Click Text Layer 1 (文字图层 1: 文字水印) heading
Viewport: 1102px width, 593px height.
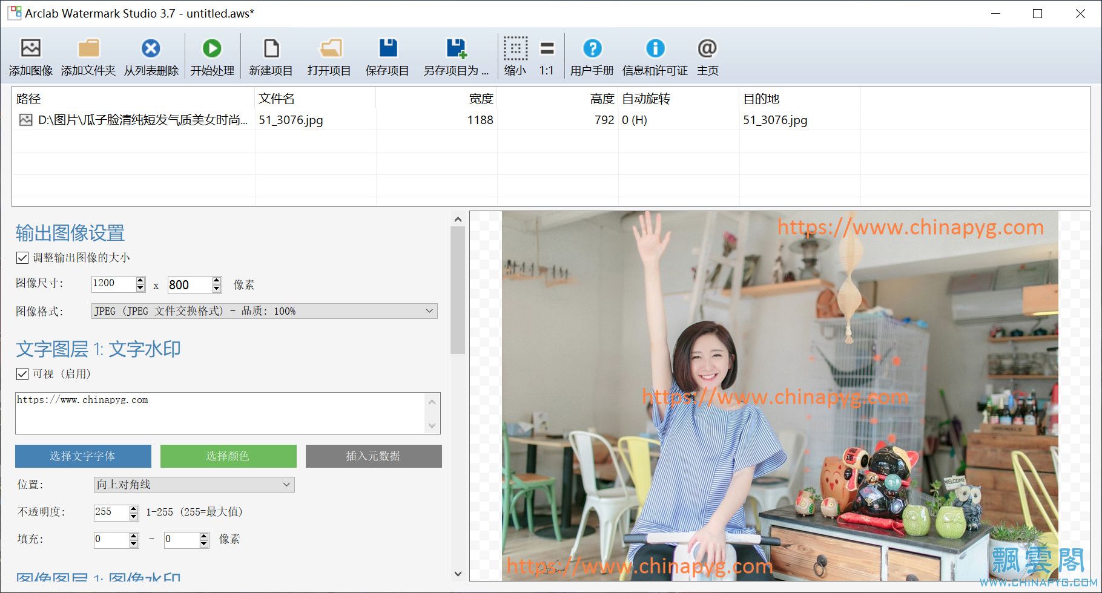(x=98, y=349)
